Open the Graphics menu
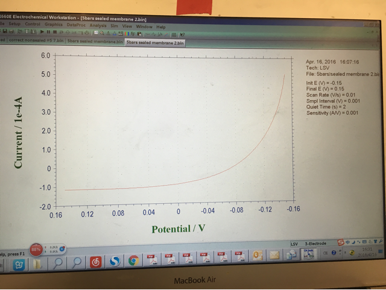 [54, 24]
